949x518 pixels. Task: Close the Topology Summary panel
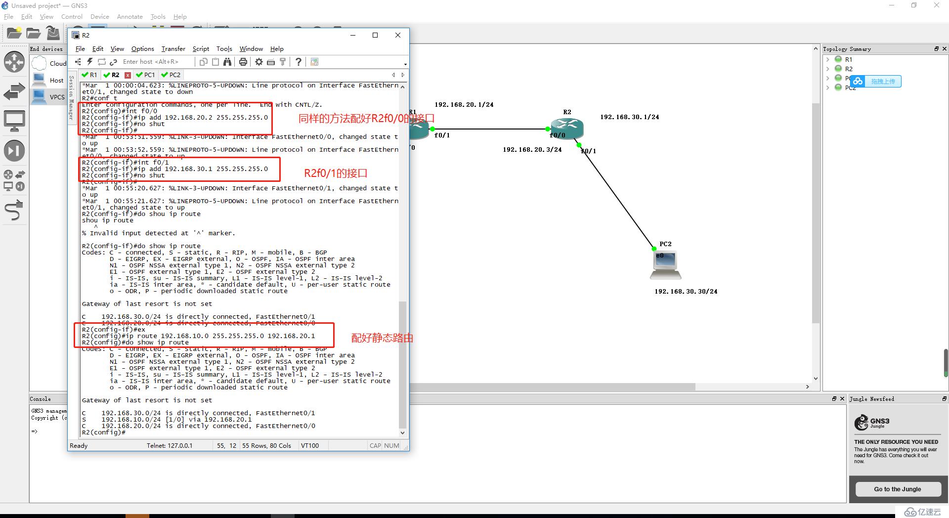click(944, 49)
